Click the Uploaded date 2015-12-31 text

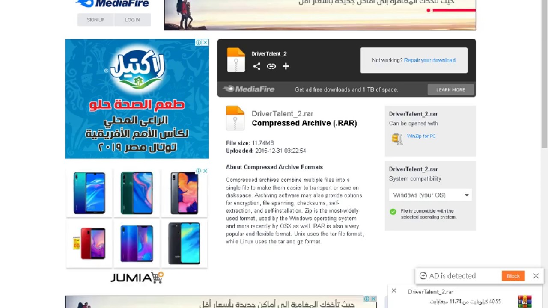click(x=266, y=151)
